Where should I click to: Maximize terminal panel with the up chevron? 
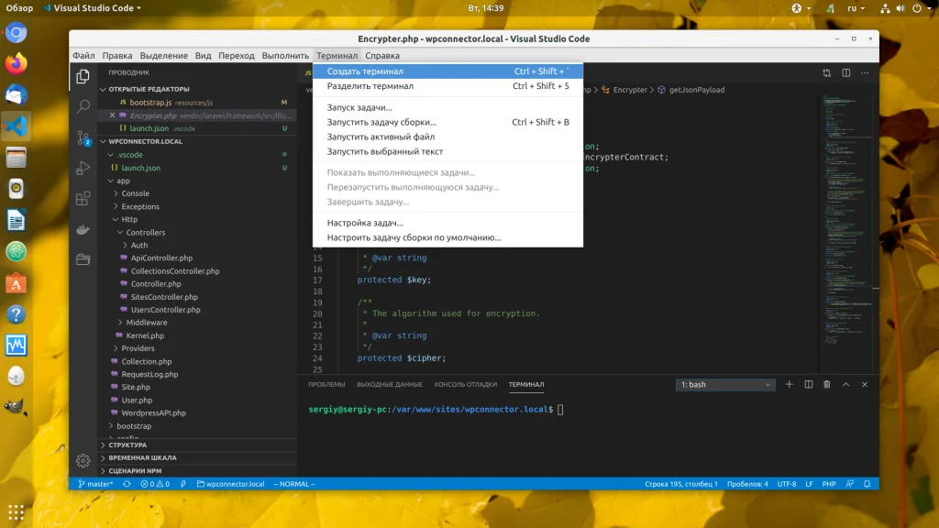point(845,385)
